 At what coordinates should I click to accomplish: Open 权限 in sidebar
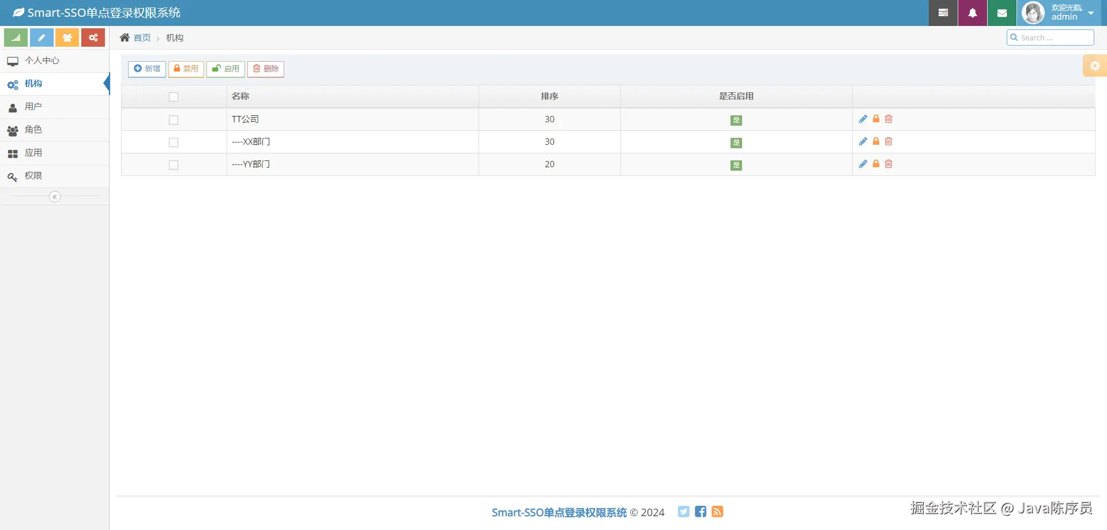coord(55,176)
